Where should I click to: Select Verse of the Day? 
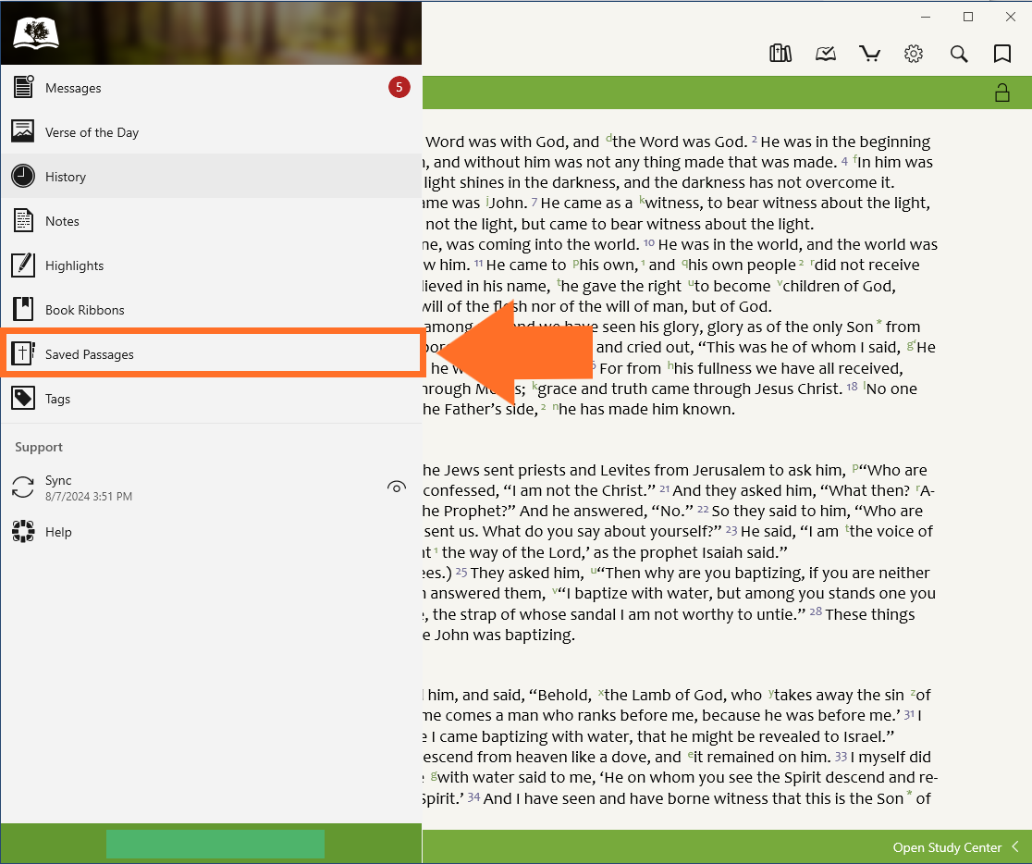tap(92, 132)
